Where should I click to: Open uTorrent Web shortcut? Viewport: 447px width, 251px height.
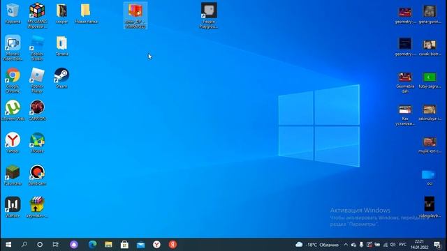(x=13, y=110)
